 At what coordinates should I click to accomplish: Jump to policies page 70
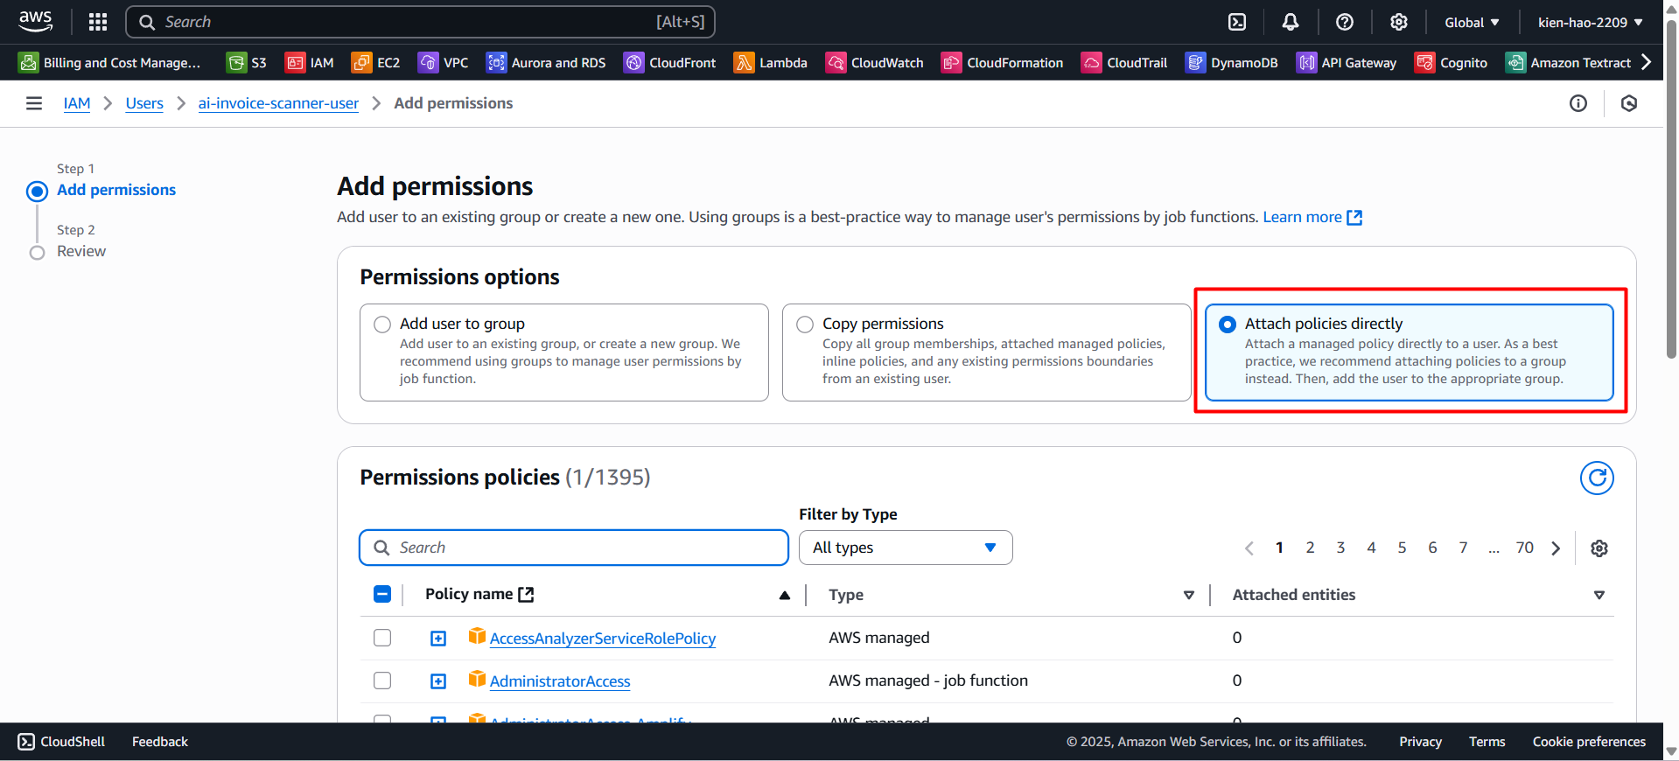(1525, 548)
